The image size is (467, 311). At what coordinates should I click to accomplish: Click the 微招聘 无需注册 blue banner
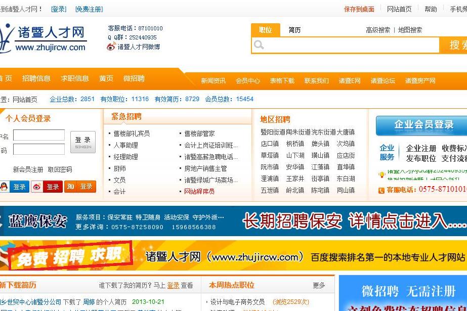pyautogui.click(x=403, y=293)
